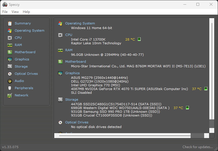Viewport: 218px width, 151px height.
Task: Click the 'Samsung SSD 990 PRO 1TB' line
Action: [x=115, y=112]
